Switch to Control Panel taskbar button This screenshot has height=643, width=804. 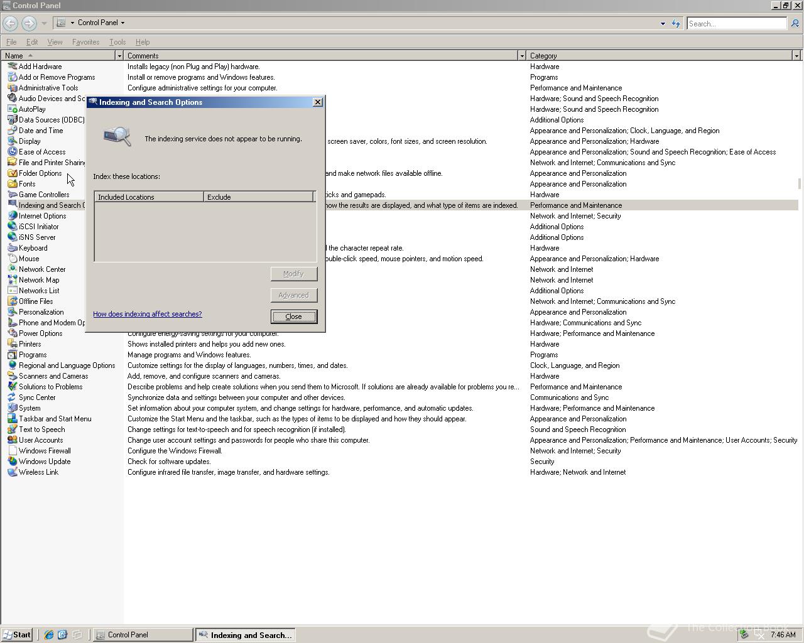pyautogui.click(x=143, y=635)
